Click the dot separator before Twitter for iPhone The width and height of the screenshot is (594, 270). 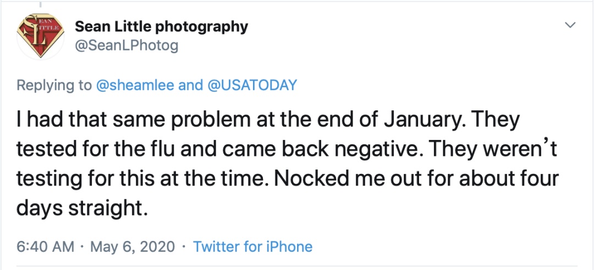tap(183, 247)
